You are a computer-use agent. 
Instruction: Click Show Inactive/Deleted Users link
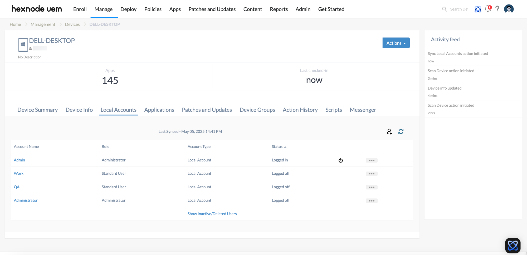[212, 214]
